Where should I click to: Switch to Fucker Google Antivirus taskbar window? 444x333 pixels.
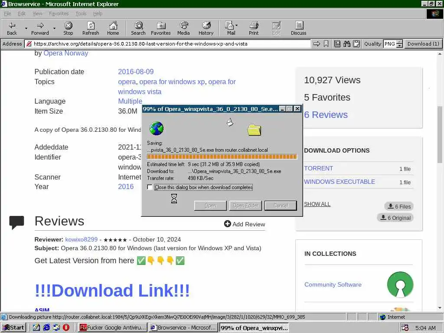[112, 328]
